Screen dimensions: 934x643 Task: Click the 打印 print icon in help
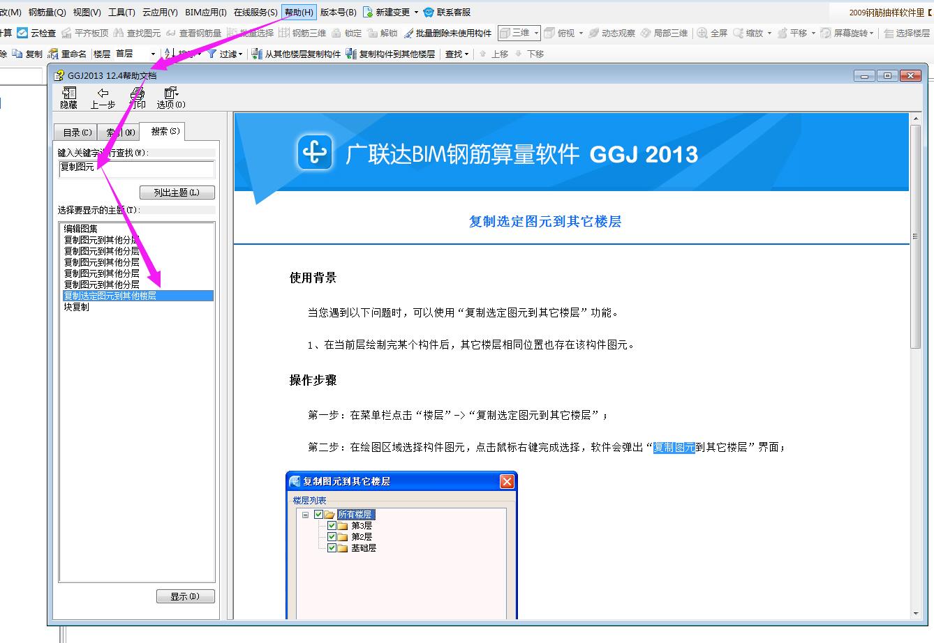tap(138, 93)
